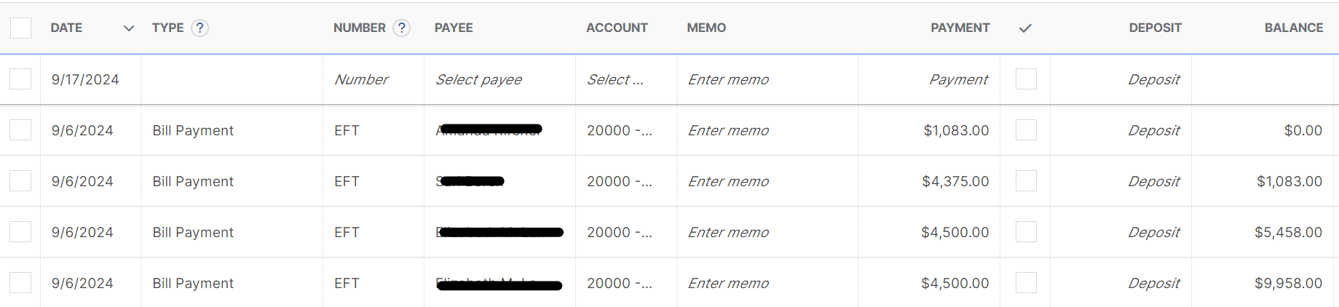Click the MEMO column header

[706, 28]
